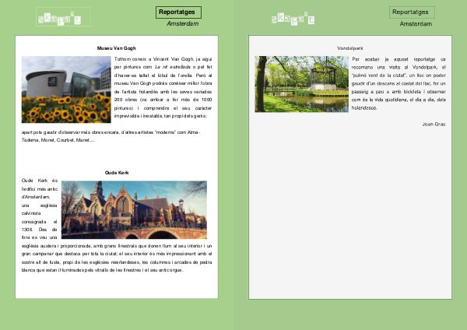This screenshot has width=467, height=330.
Task: Click narrow Oude Kerk text left of church photo
Action: click(40, 206)
